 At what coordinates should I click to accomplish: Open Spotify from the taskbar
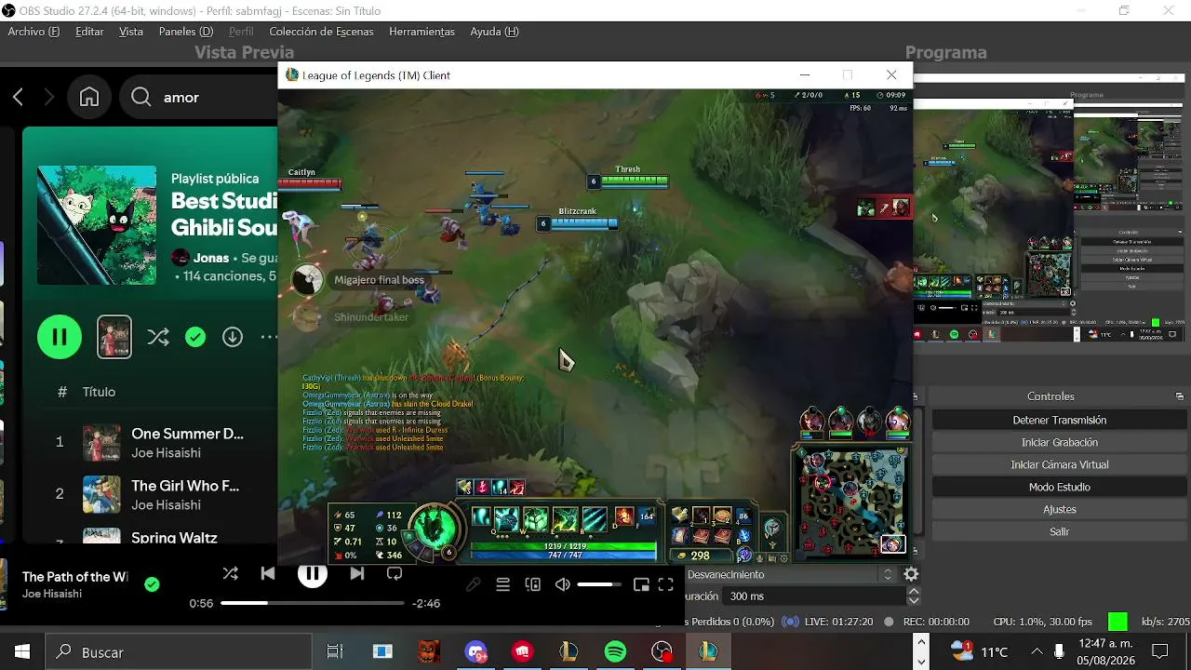(x=615, y=652)
